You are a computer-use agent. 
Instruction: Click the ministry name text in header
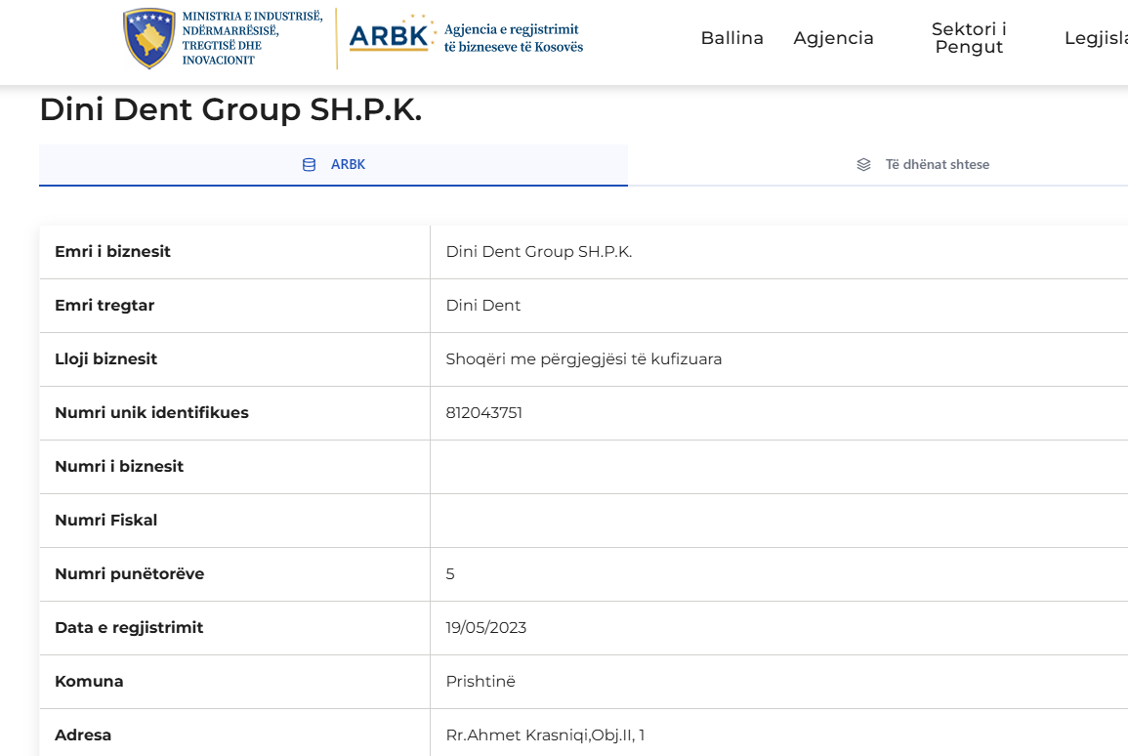point(252,38)
